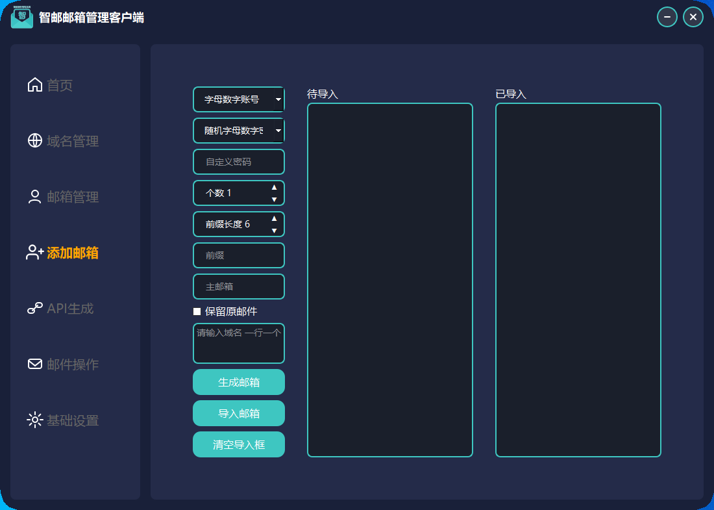Click the sun gear icon for 基础设置

[x=35, y=420]
